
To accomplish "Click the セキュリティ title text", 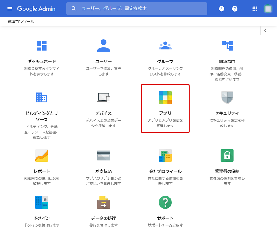I will [227, 113].
